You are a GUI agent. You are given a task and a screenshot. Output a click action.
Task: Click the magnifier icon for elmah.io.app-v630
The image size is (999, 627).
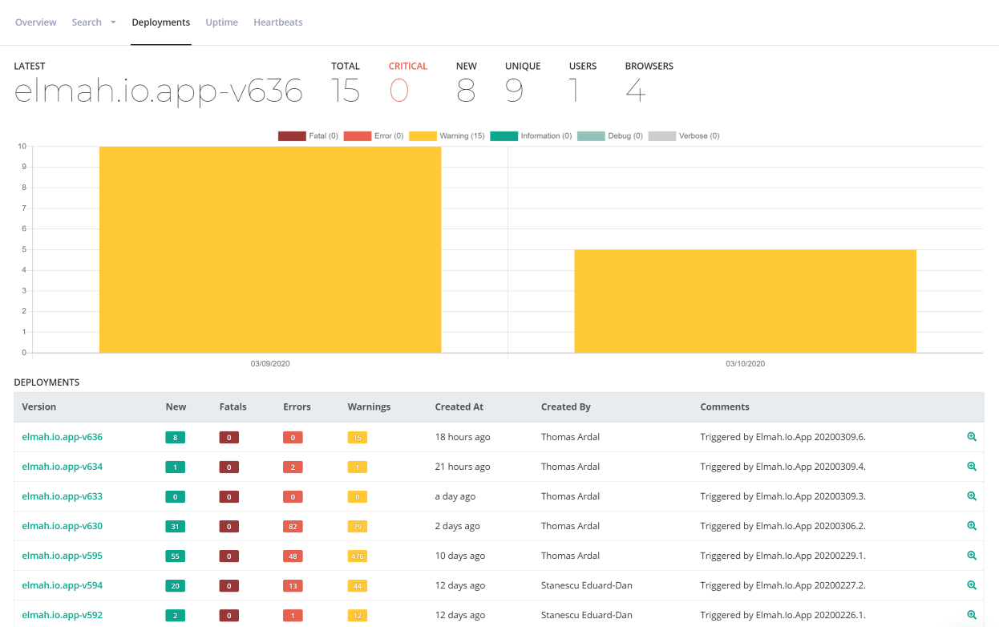coord(971,526)
